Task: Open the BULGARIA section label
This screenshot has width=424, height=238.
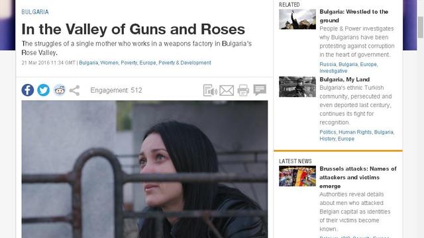Action: click(x=35, y=12)
